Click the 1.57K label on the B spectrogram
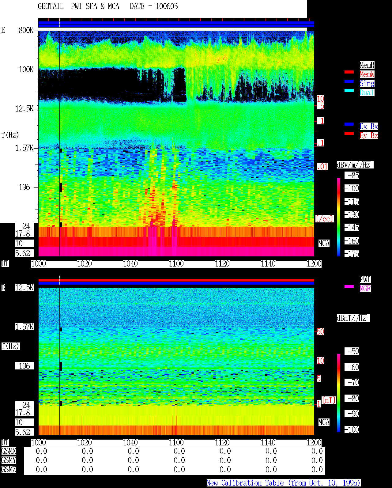 24,327
